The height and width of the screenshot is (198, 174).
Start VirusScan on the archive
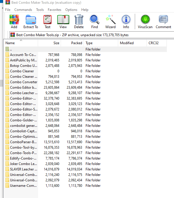click(x=145, y=22)
